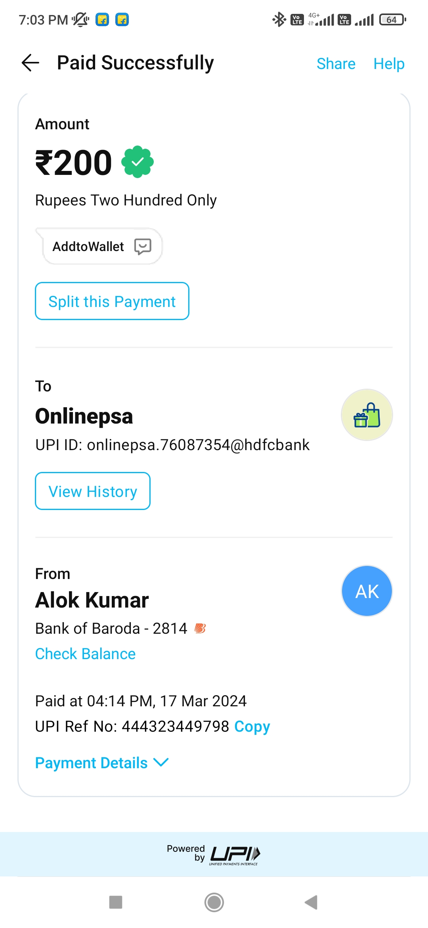
Task: Tap the Bank of Baroda logo
Action: (x=200, y=628)
